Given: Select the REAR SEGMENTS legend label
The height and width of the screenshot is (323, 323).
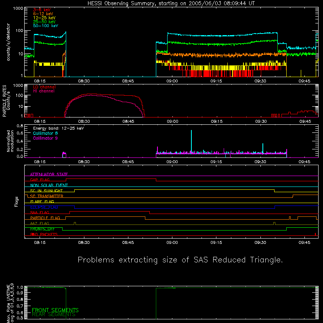Looking at the screenshot, I should coord(54,315).
